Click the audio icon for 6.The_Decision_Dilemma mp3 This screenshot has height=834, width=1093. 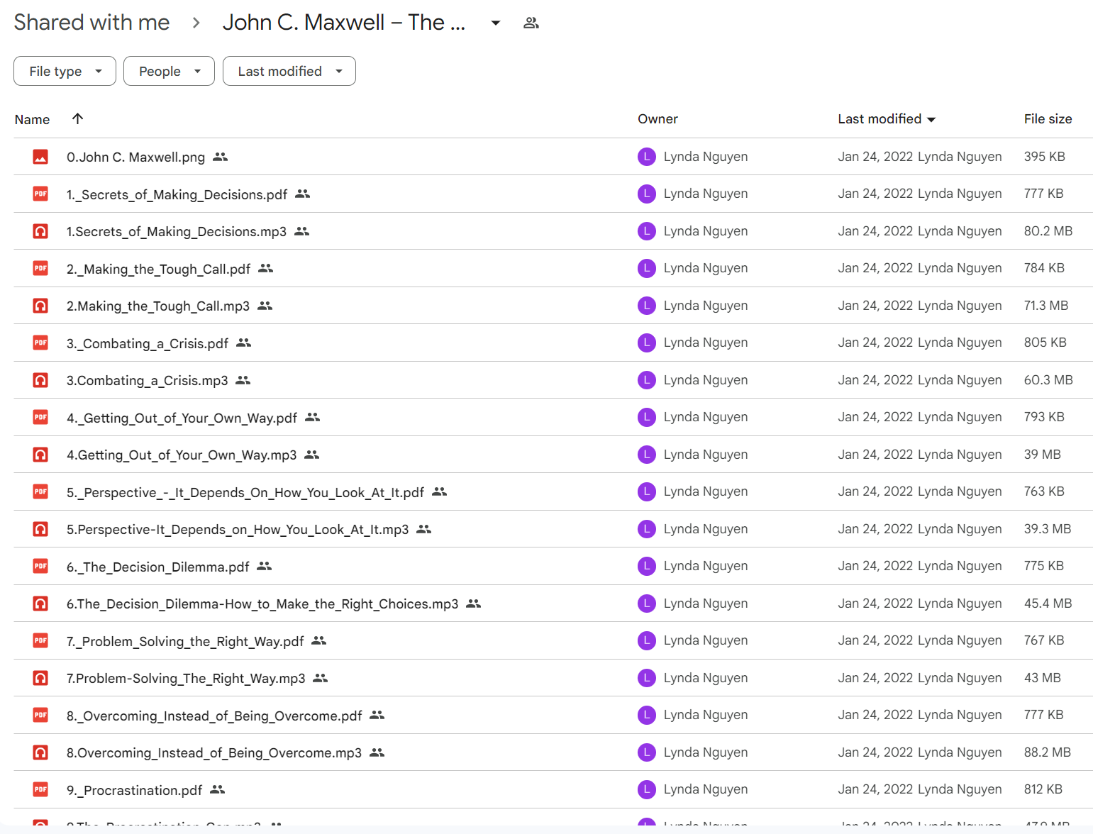click(40, 604)
